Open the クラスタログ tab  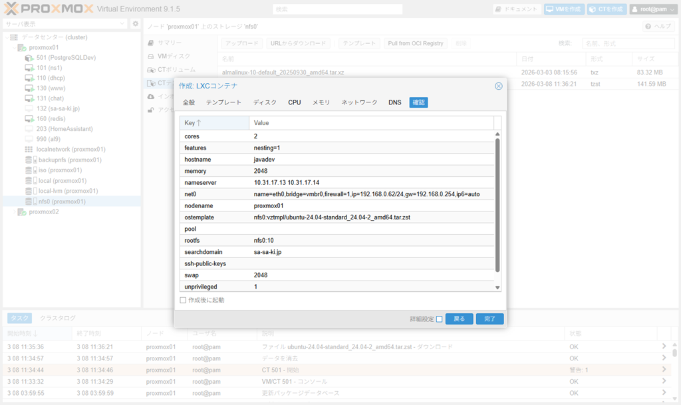click(57, 318)
